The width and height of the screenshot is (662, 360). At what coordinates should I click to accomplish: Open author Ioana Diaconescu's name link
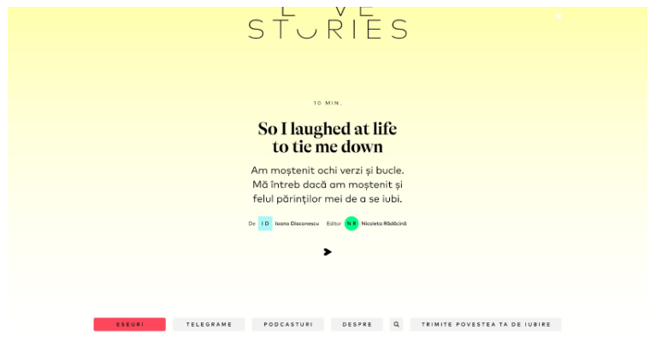pyautogui.click(x=297, y=224)
